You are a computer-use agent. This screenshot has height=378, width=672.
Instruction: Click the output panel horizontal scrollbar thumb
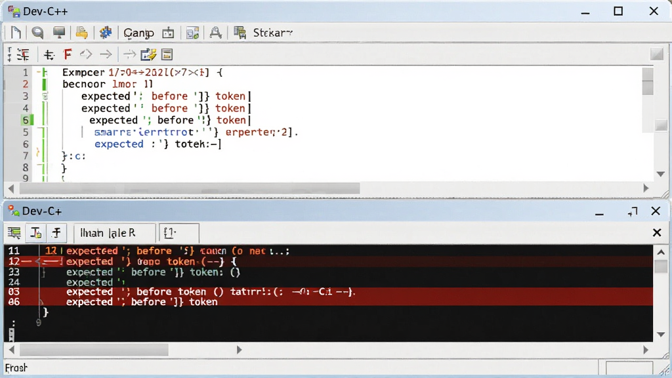pyautogui.click(x=94, y=350)
